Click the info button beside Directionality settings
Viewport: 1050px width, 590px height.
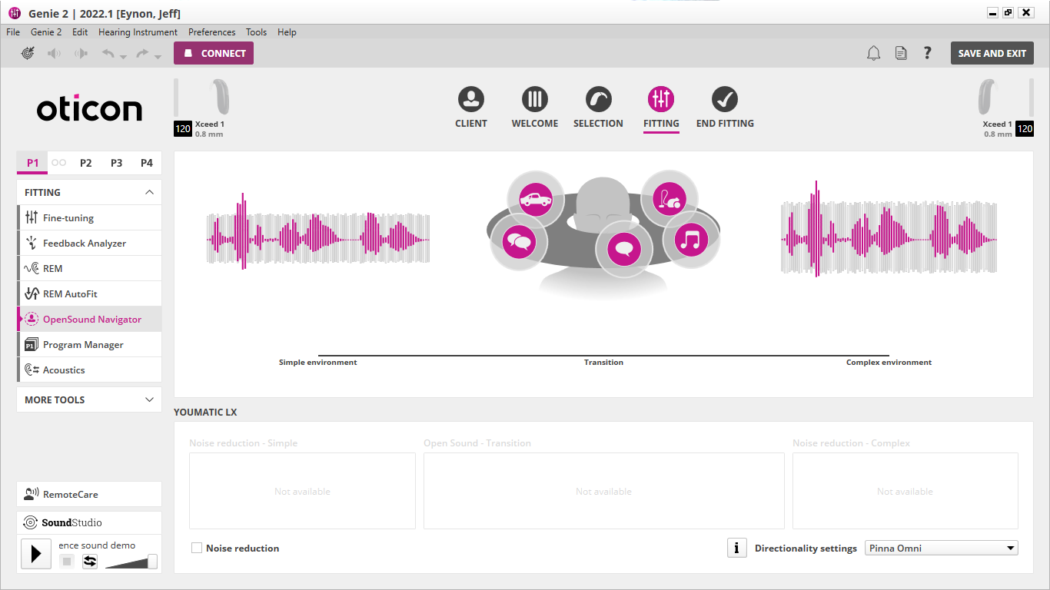(736, 548)
